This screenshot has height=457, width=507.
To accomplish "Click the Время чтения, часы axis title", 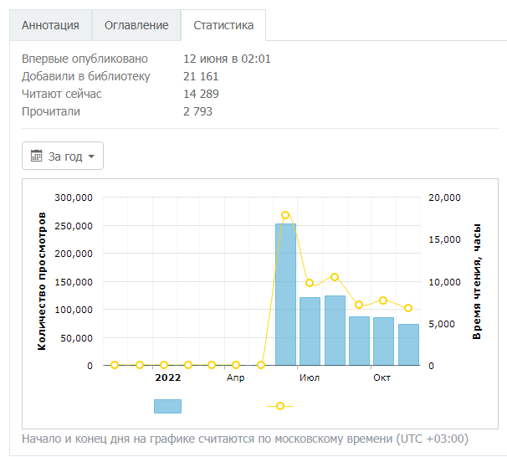I will 477,281.
